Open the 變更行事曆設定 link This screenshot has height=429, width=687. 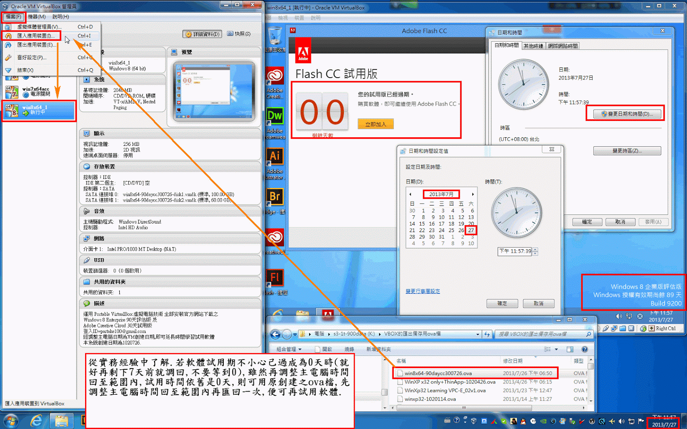tap(423, 291)
